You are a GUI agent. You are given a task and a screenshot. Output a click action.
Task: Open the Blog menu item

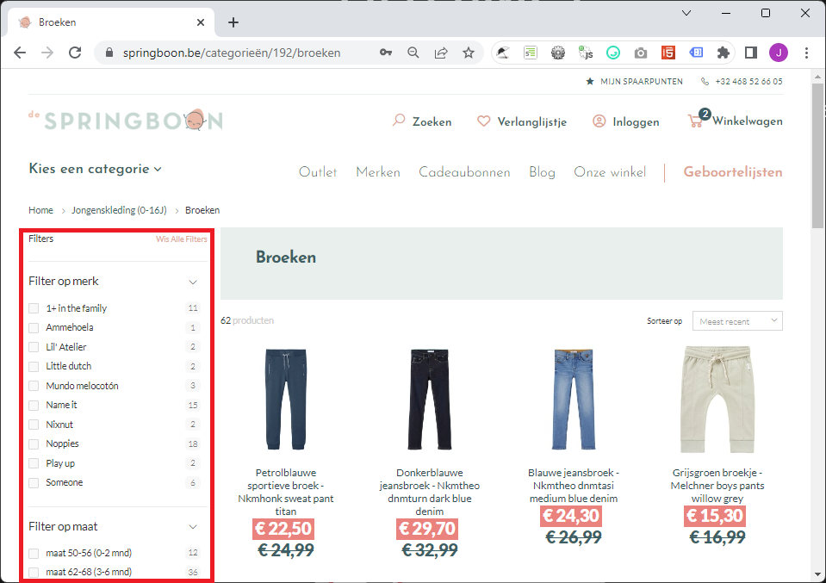pos(542,172)
